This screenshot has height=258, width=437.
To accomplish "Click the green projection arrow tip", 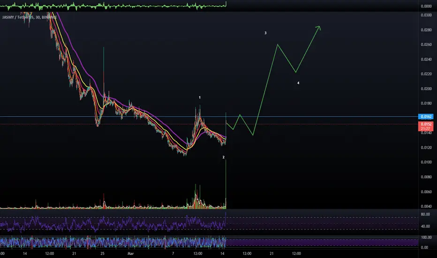I will pos(319,27).
